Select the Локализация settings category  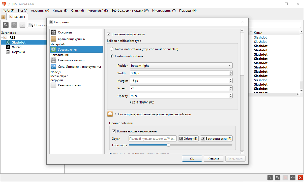[59, 55]
